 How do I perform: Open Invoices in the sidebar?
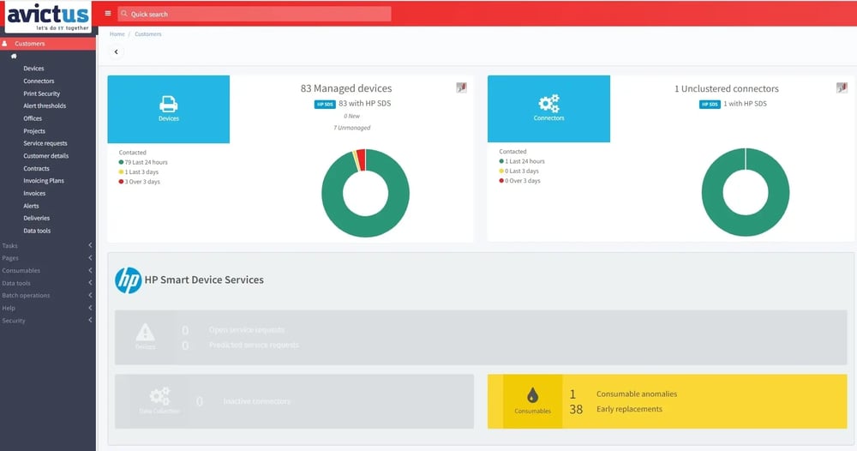(x=34, y=194)
